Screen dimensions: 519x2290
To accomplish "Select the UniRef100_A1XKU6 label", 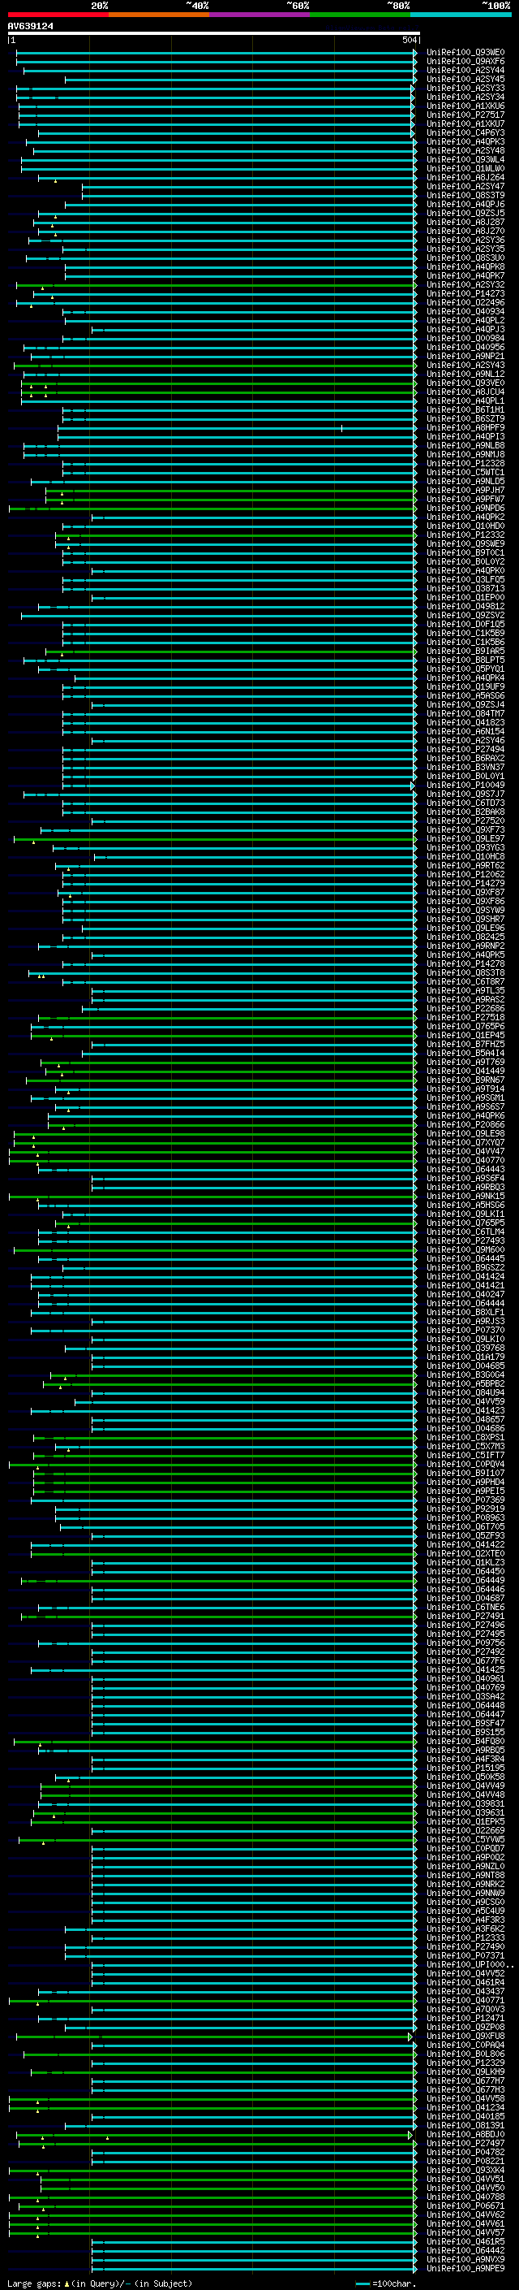I will coord(465,106).
